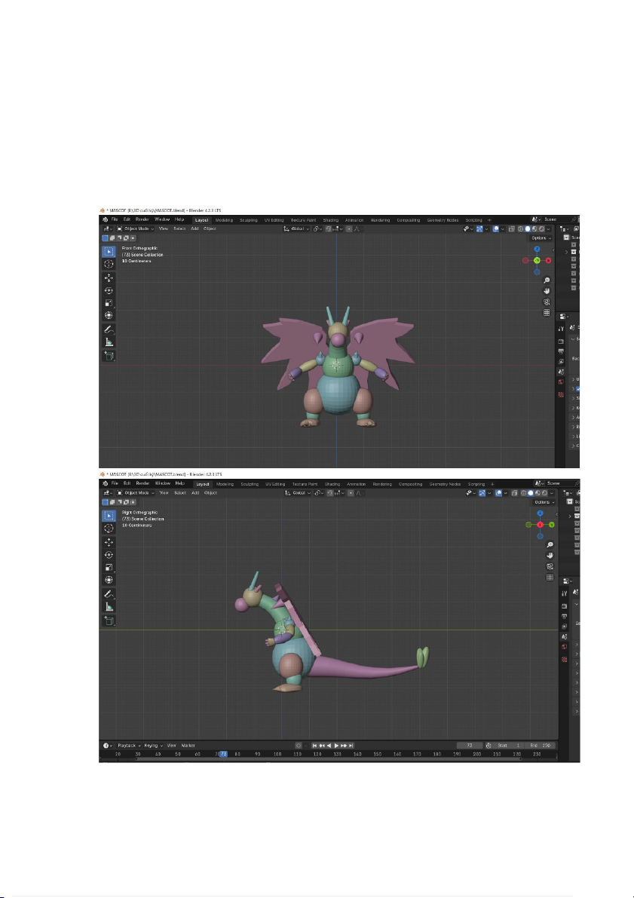Screen dimensions: 634x898
Task: Open Help menu in bottom Blender window
Action: point(180,483)
